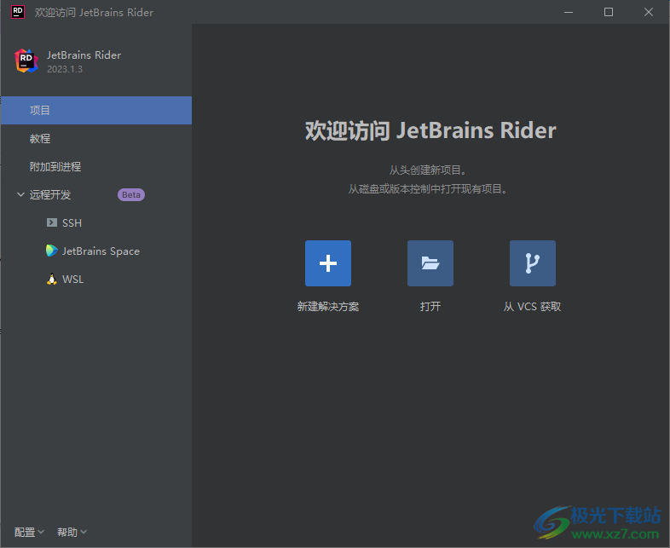
Task: Click the 打开 label under folder
Action: (430, 306)
